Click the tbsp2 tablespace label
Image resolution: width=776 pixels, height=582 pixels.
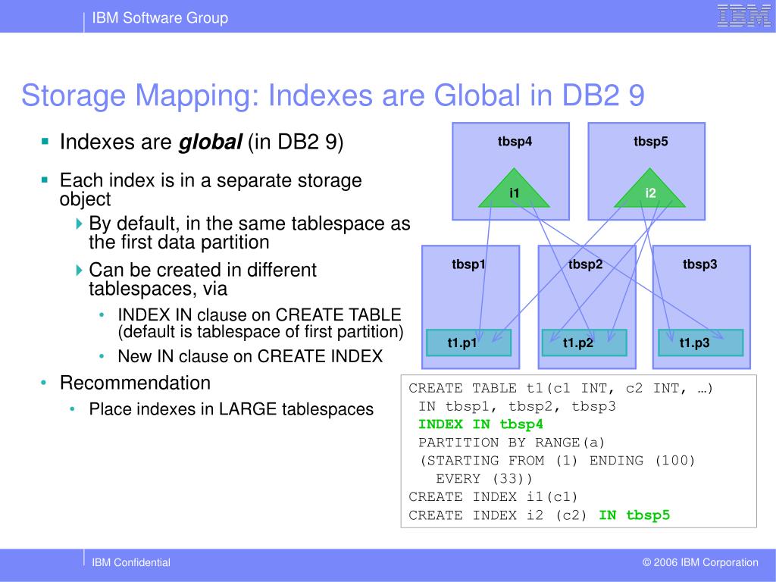586,264
